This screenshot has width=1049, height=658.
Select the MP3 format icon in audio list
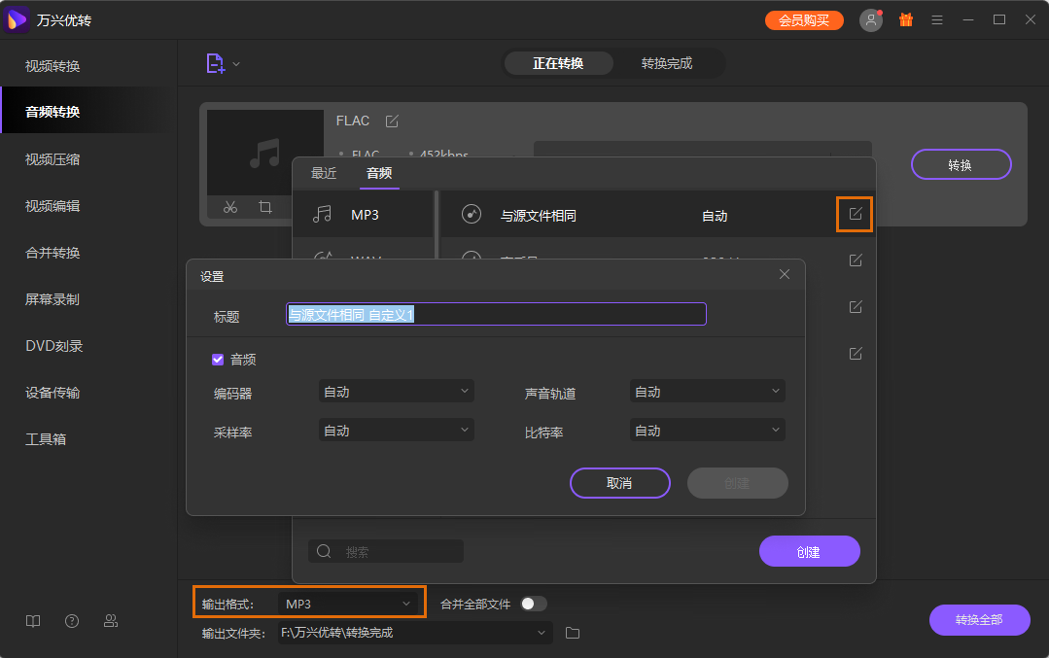click(324, 214)
